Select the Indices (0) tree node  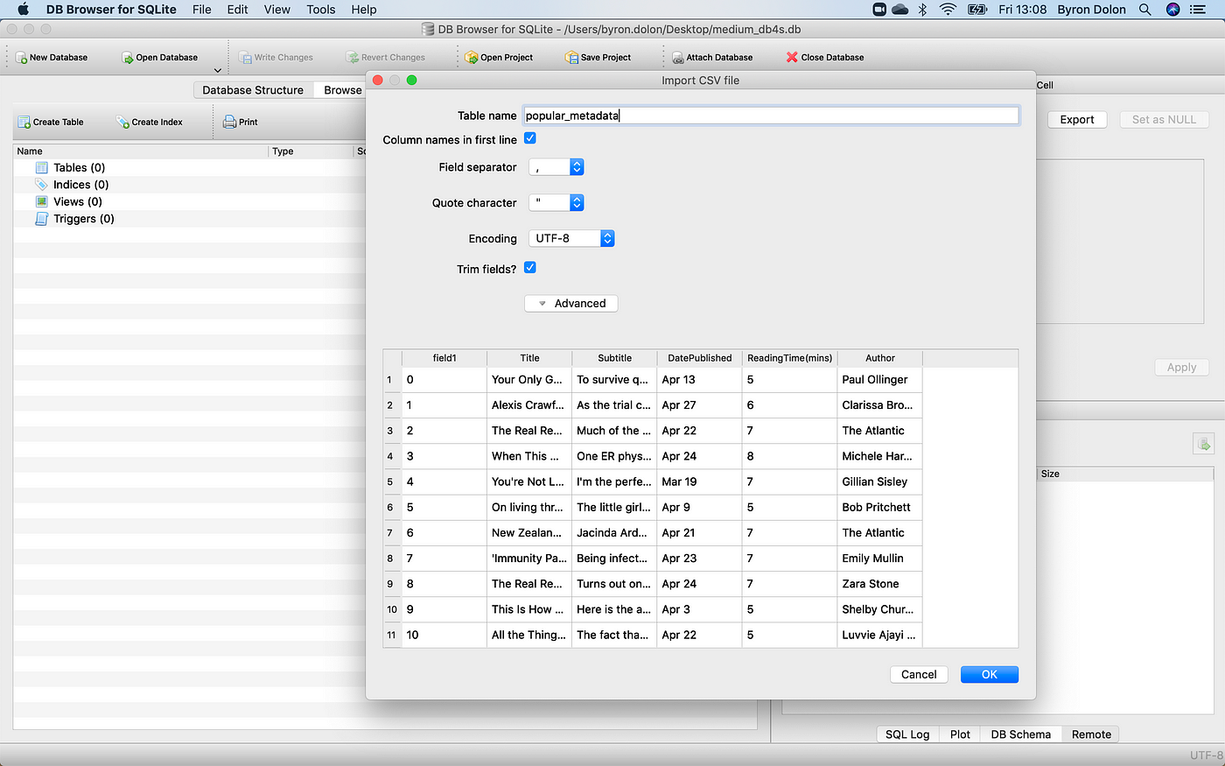[x=80, y=185]
